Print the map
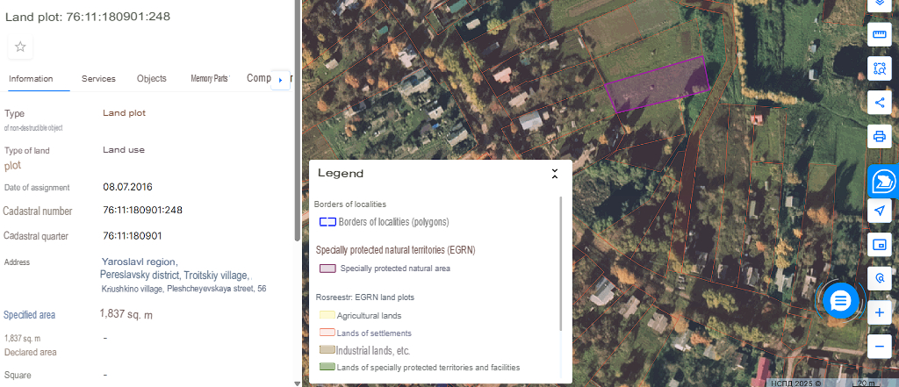 tap(879, 136)
